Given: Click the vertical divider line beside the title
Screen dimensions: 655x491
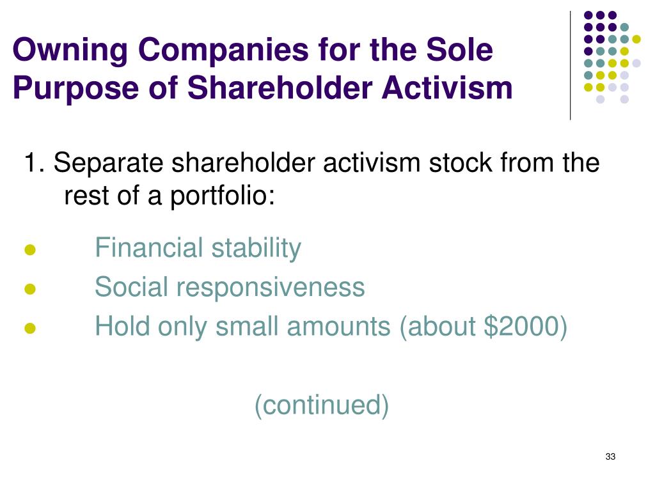Looking at the screenshot, I should [x=570, y=66].
